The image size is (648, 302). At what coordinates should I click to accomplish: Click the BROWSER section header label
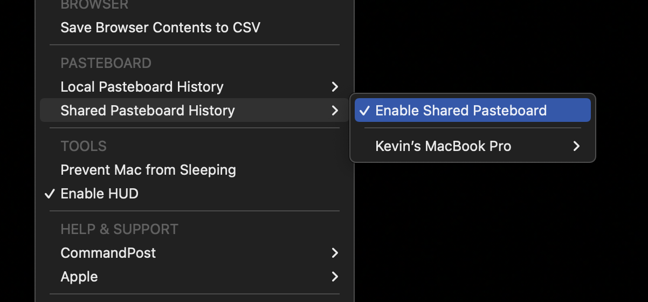click(94, 5)
